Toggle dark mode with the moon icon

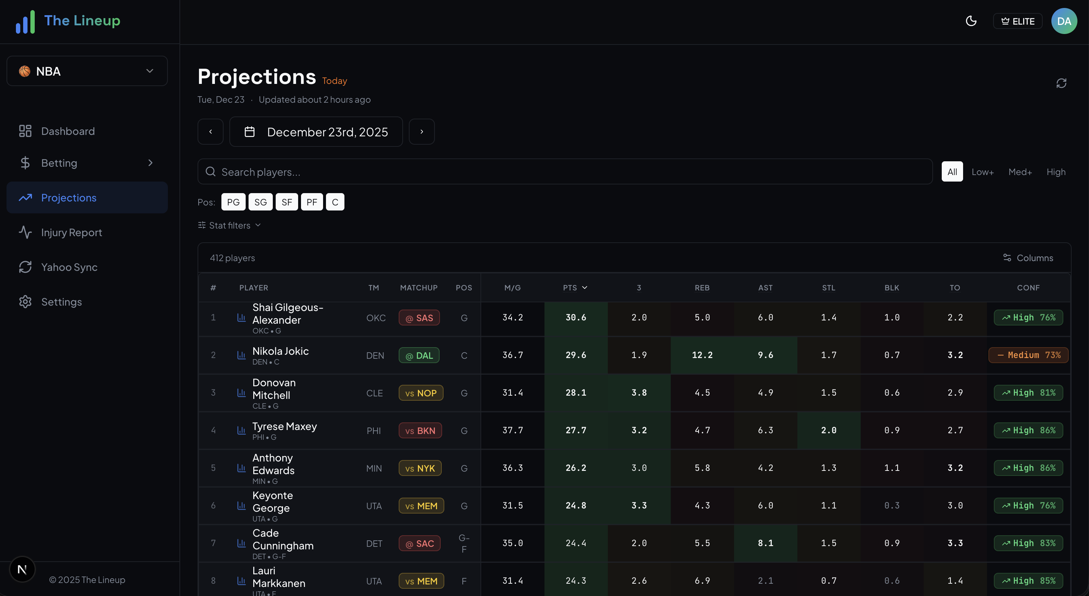[x=971, y=21]
